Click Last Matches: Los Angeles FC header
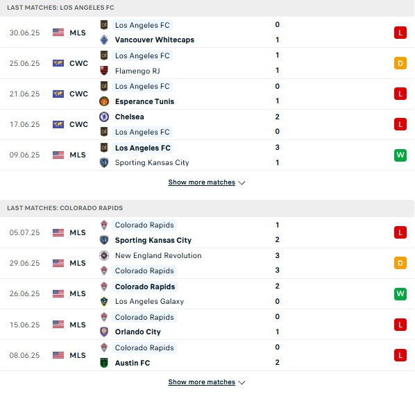Viewport: 415px width, 394px height. (x=60, y=8)
